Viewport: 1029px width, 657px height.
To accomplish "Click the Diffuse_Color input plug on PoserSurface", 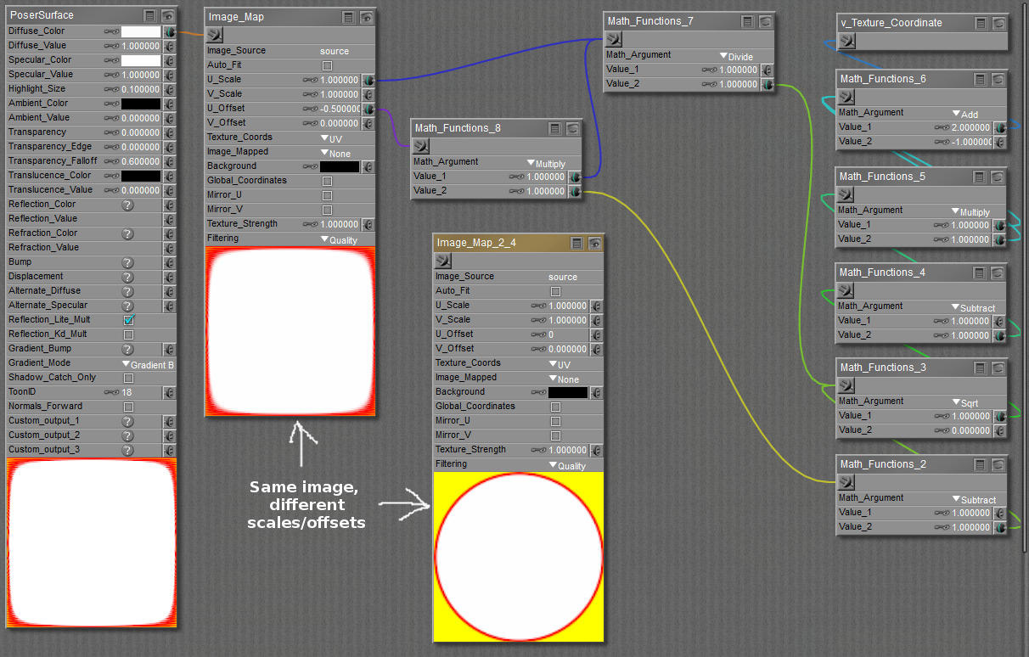I will [170, 31].
